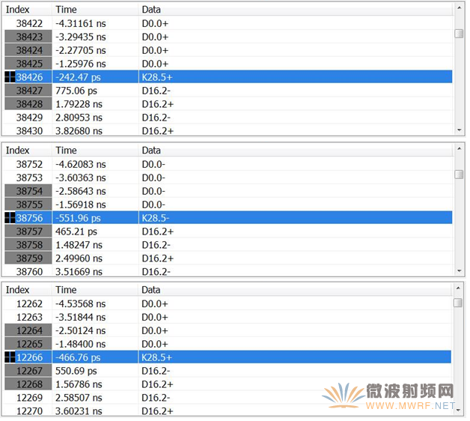Screen dimensions: 470x421
Task: Select index cell 38752
Action: click(x=29, y=164)
